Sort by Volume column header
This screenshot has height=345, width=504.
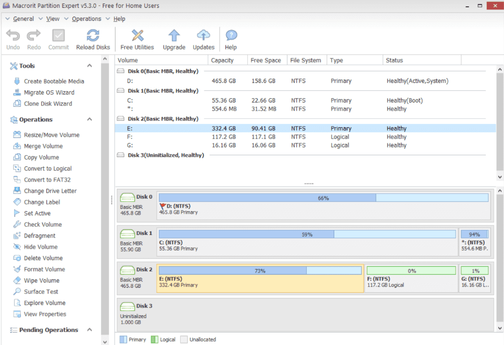(161, 60)
